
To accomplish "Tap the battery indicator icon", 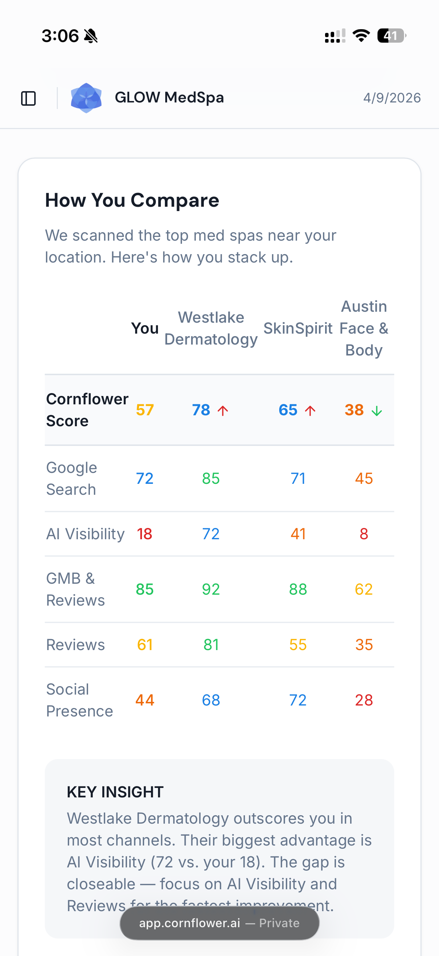I will [391, 36].
